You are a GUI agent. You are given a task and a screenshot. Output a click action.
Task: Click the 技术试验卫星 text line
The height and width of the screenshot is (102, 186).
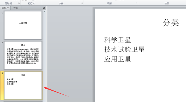click(x=124, y=49)
